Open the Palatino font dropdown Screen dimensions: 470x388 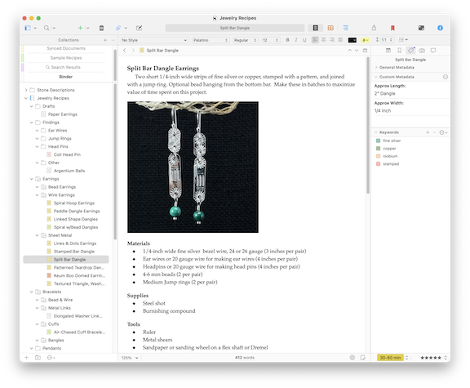click(x=211, y=40)
